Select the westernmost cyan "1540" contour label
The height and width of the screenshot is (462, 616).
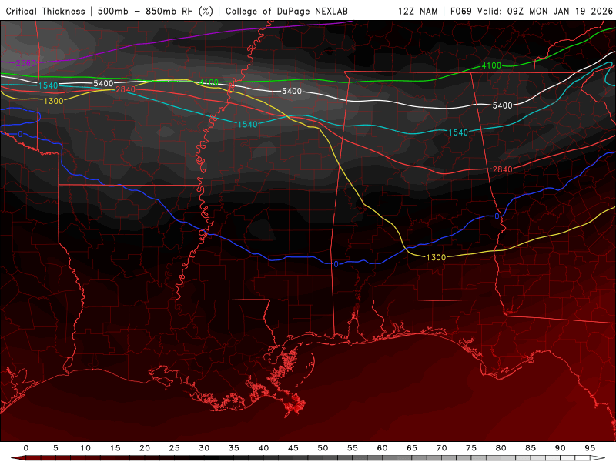tap(48, 85)
